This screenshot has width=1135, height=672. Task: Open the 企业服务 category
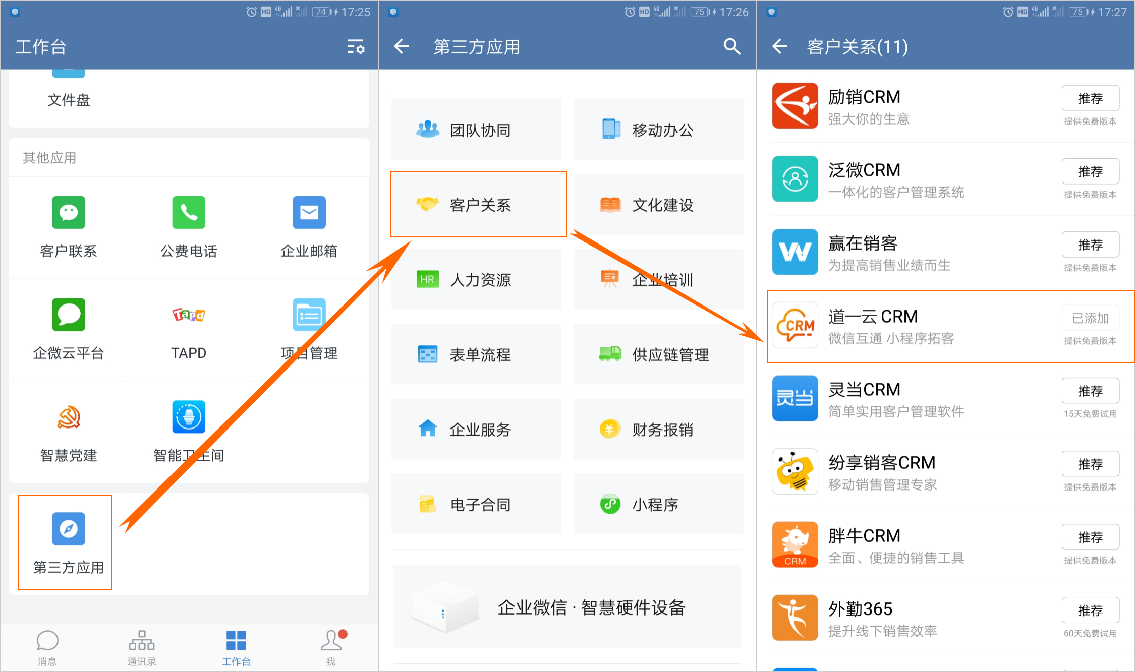476,429
